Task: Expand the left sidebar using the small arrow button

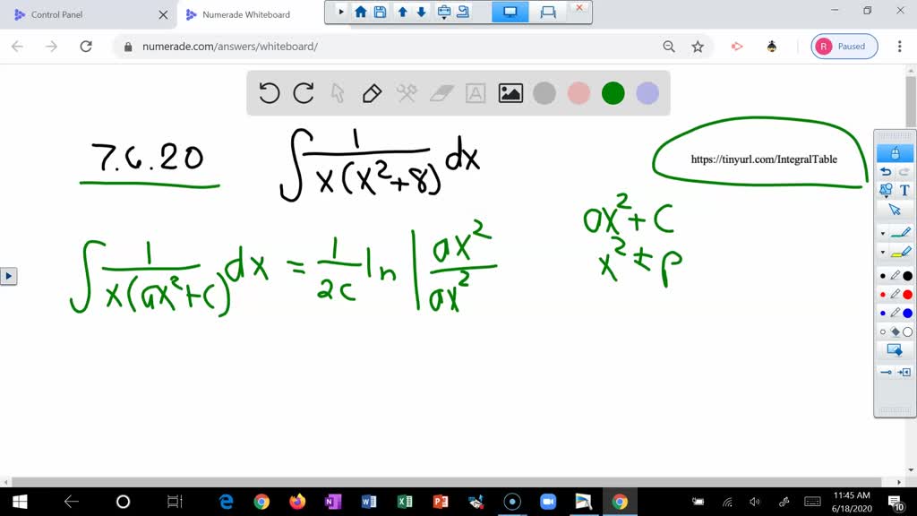Action: pos(9,276)
